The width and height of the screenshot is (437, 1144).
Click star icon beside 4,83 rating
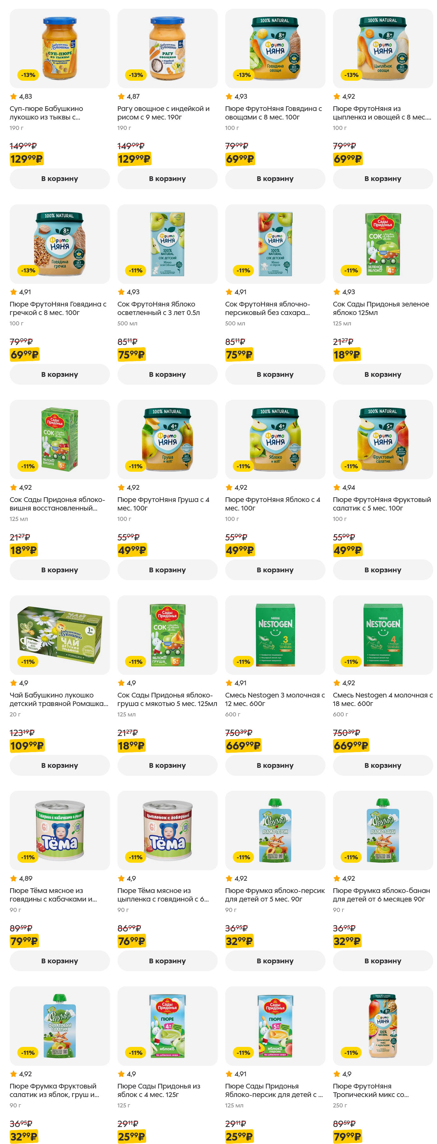(13, 96)
